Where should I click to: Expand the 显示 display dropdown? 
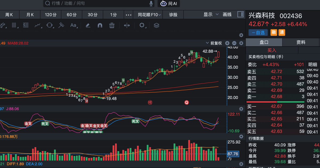pyautogui.click(x=211, y=14)
